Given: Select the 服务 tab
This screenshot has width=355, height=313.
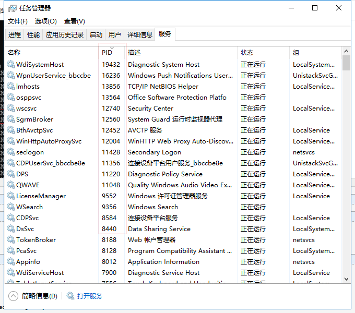Looking at the screenshot, I should pyautogui.click(x=165, y=34).
